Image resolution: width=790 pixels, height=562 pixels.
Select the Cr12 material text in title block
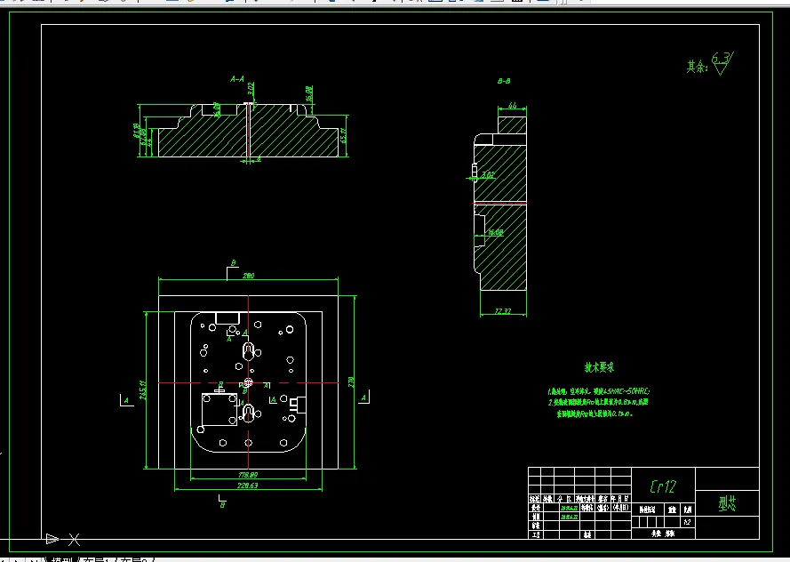pyautogui.click(x=663, y=486)
